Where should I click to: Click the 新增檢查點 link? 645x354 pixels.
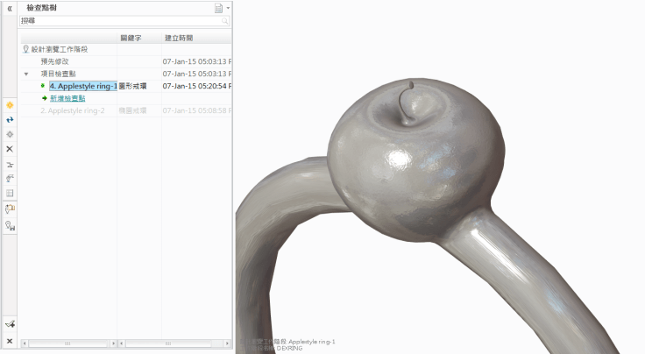click(67, 99)
